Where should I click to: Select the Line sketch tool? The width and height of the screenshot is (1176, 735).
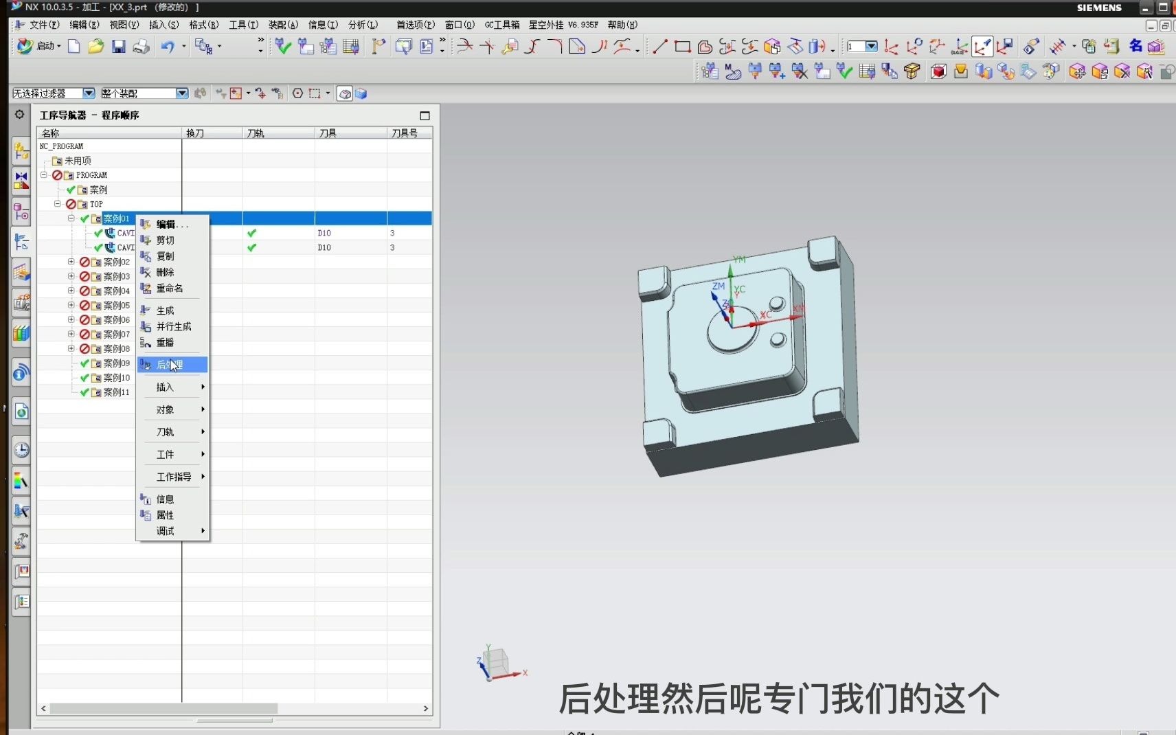point(659,46)
